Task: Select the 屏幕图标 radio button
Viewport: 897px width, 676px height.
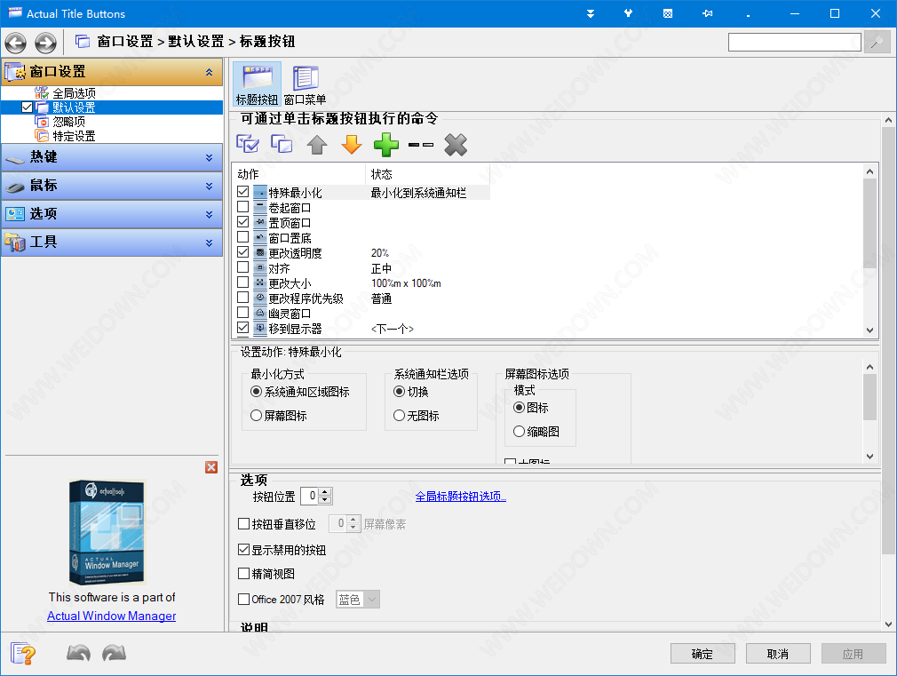Action: click(x=257, y=415)
